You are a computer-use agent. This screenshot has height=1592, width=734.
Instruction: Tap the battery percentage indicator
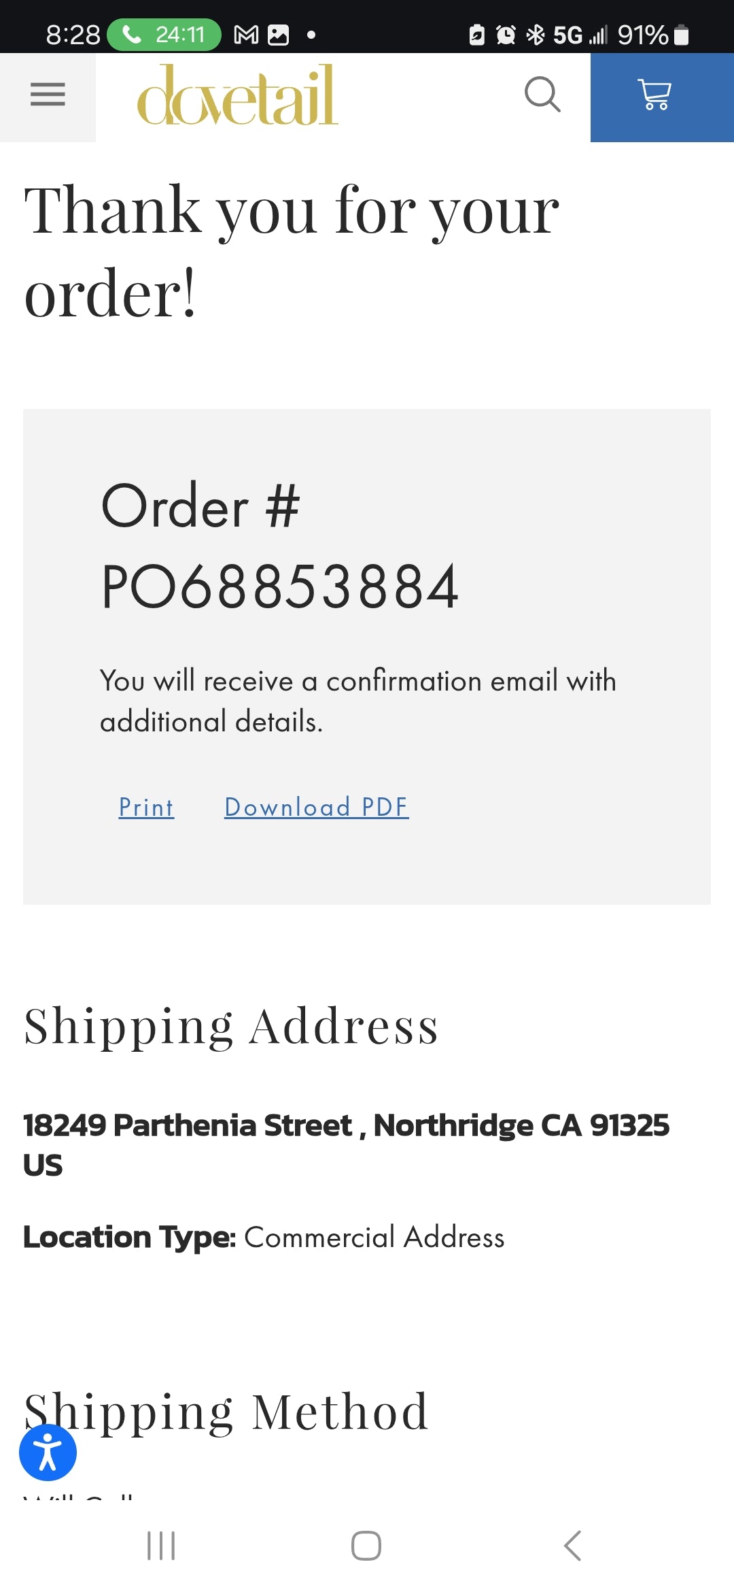642,35
